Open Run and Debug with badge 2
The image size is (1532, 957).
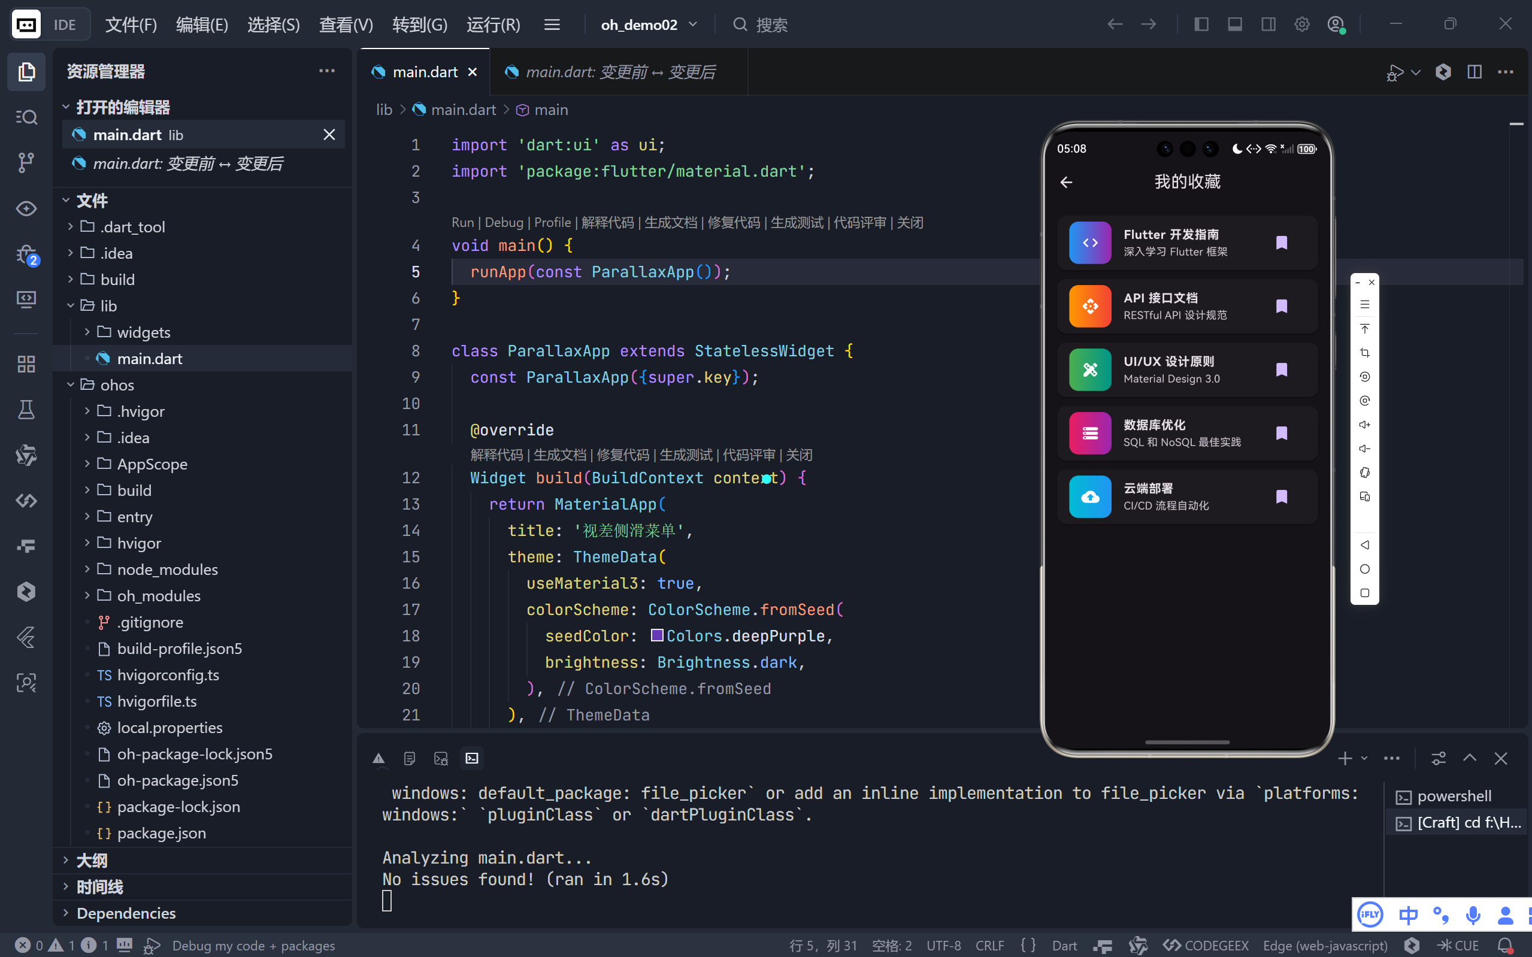pyautogui.click(x=26, y=255)
